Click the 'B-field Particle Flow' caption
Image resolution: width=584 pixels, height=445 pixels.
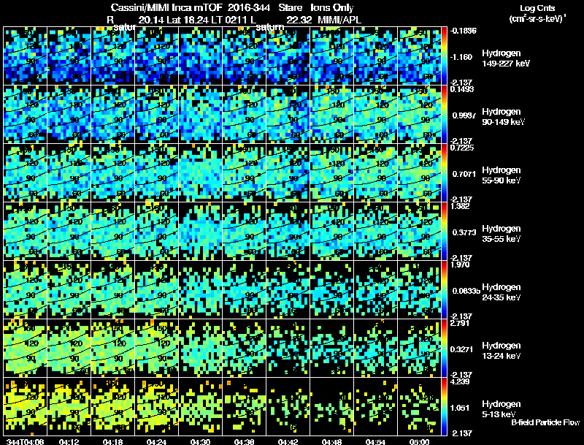pos(545,422)
